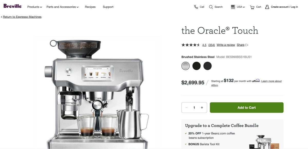This screenshot has height=149, width=308.
Task: Click the Breville logo
Action: coord(13,6)
